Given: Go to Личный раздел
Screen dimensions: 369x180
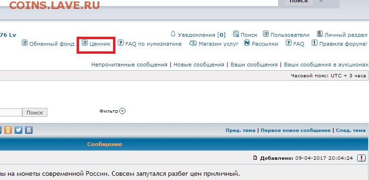Looking at the screenshot, I should (x=346, y=35).
